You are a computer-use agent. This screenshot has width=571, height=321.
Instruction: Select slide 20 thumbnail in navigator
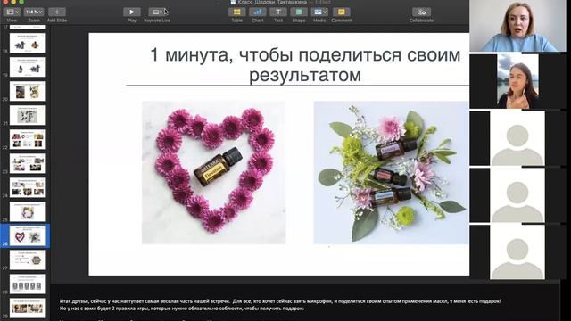[x=28, y=91]
